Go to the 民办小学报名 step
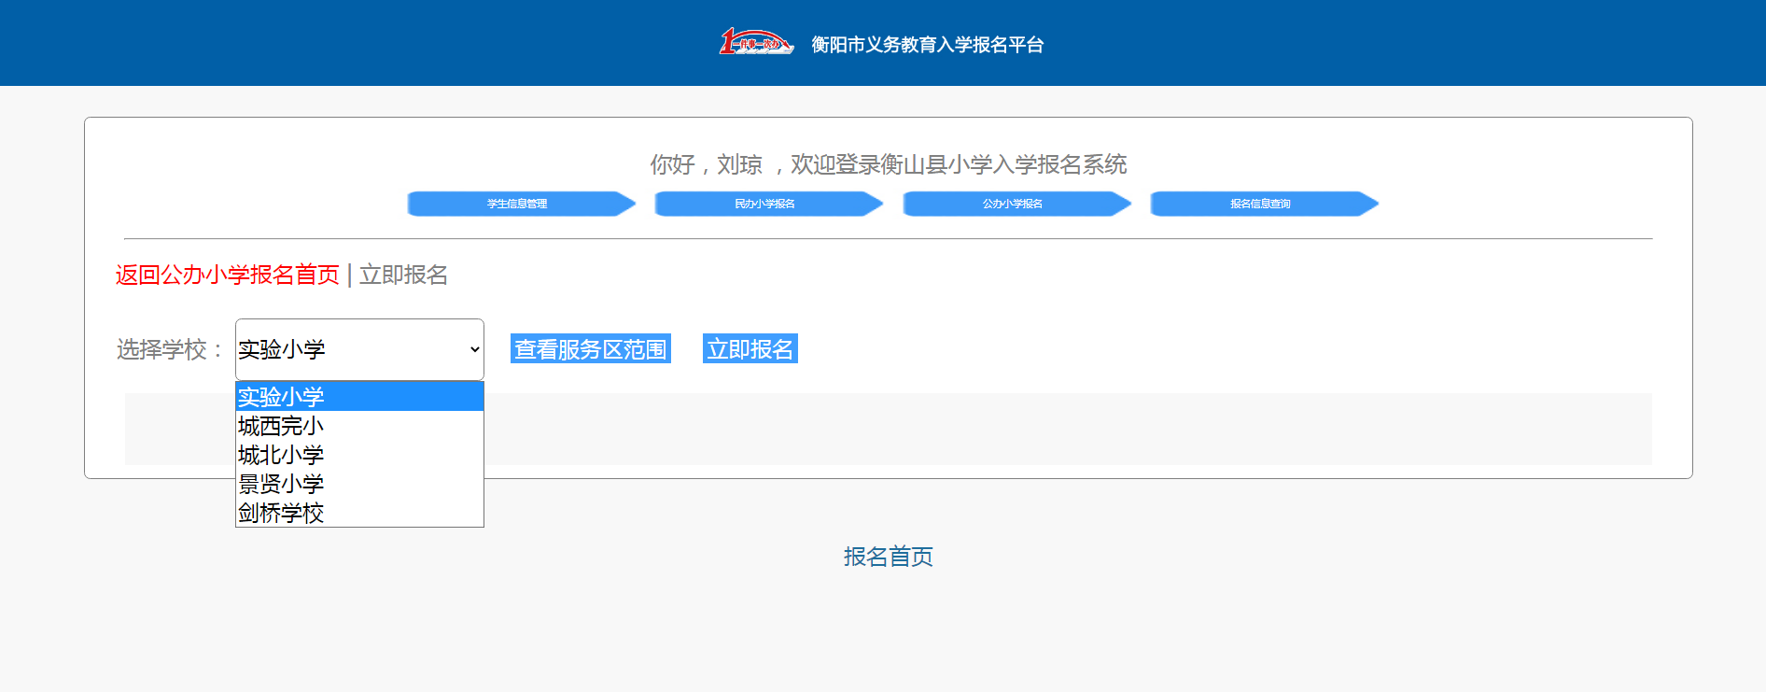Screen dimensions: 1766x692 pyautogui.click(x=764, y=204)
